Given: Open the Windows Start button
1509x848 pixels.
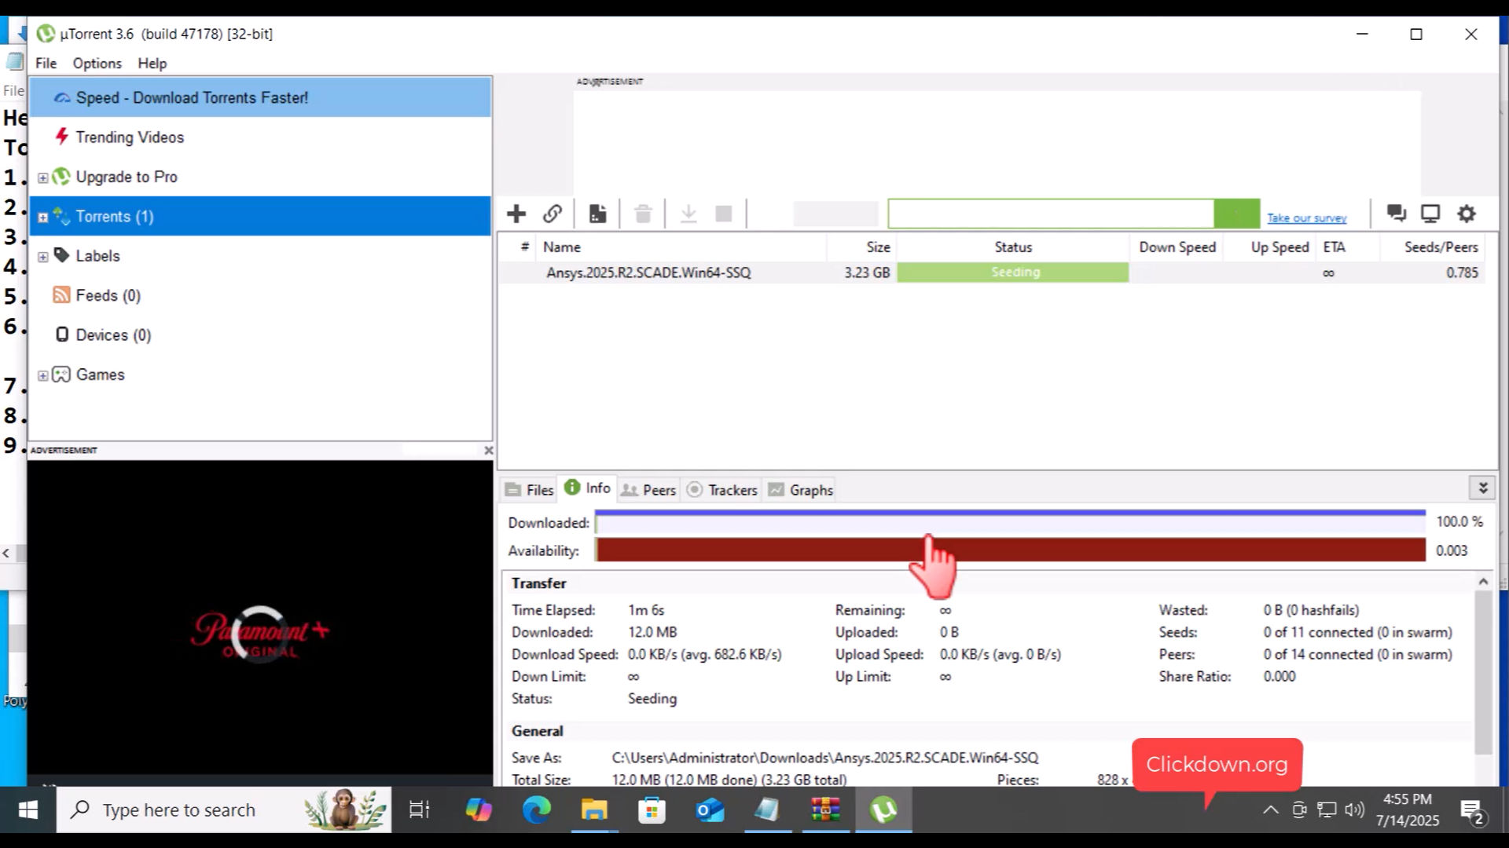Looking at the screenshot, I should [28, 810].
